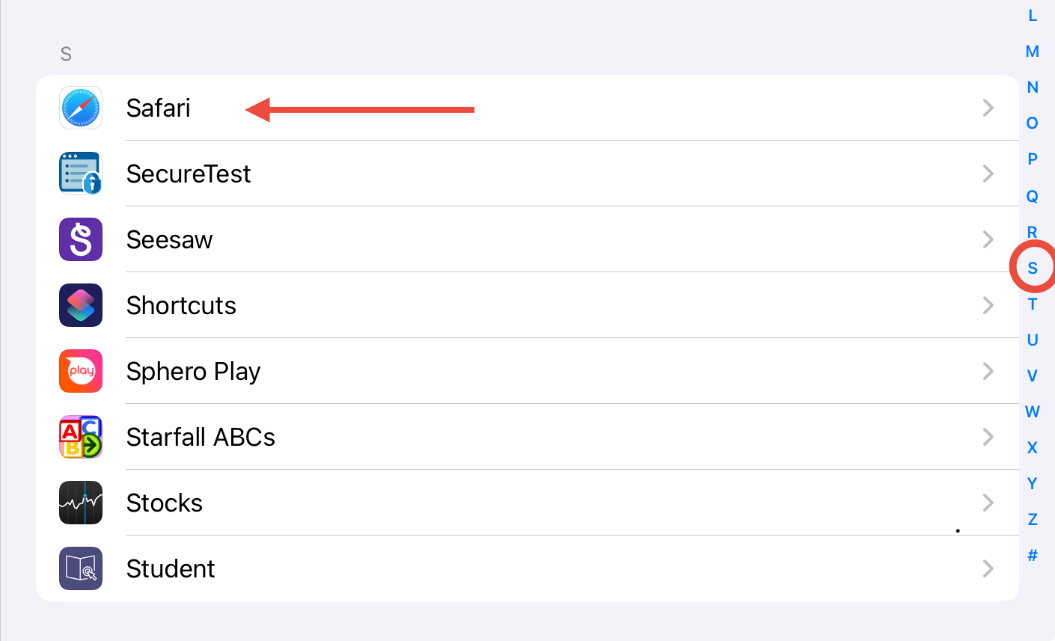The width and height of the screenshot is (1055, 641).
Task: Open the Shortcuts app icon
Action: 81,305
